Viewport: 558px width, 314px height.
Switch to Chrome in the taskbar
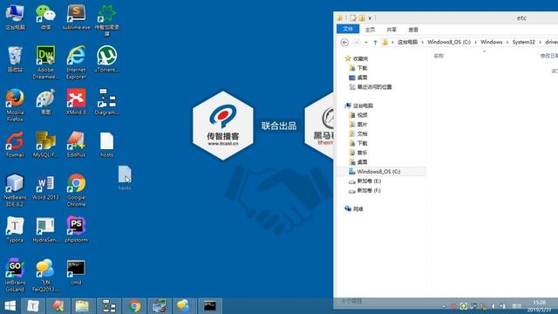pyautogui.click(x=134, y=306)
